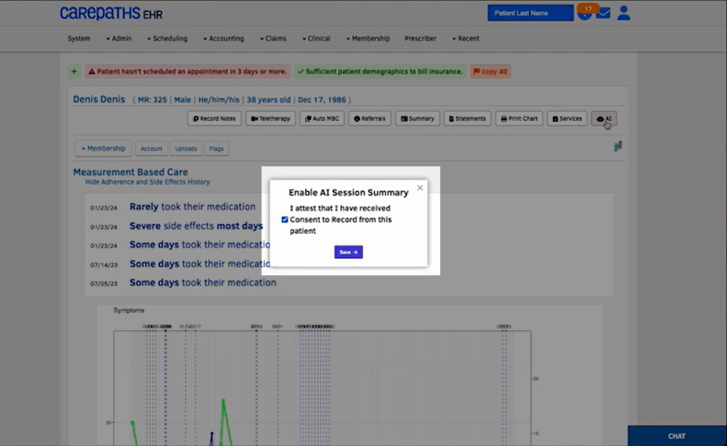Viewport: 727px width, 446px height.
Task: Open the mail envelope icon in header
Action: coord(603,13)
